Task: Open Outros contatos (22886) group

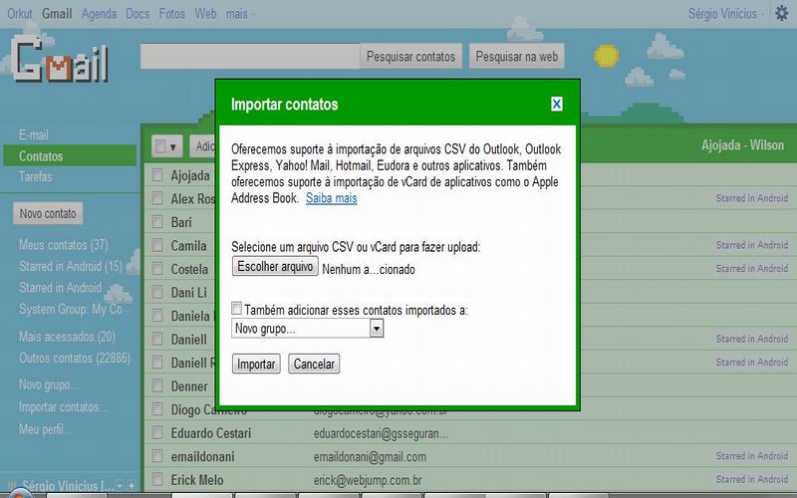Action: [x=75, y=359]
